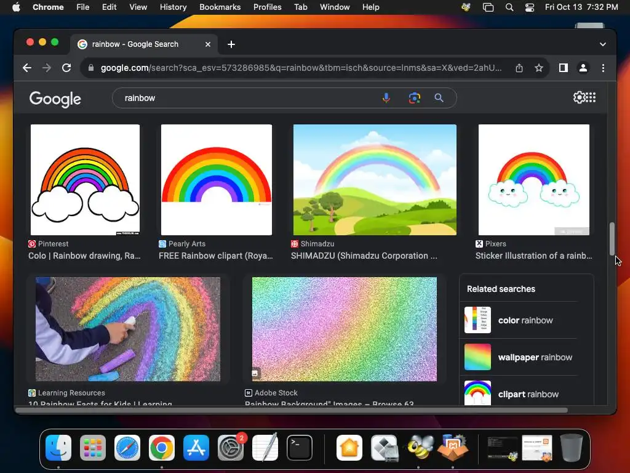Viewport: 630px width, 473px height.
Task: Open the Adobe Stock glitter rainbow image
Action: pyautogui.click(x=345, y=329)
